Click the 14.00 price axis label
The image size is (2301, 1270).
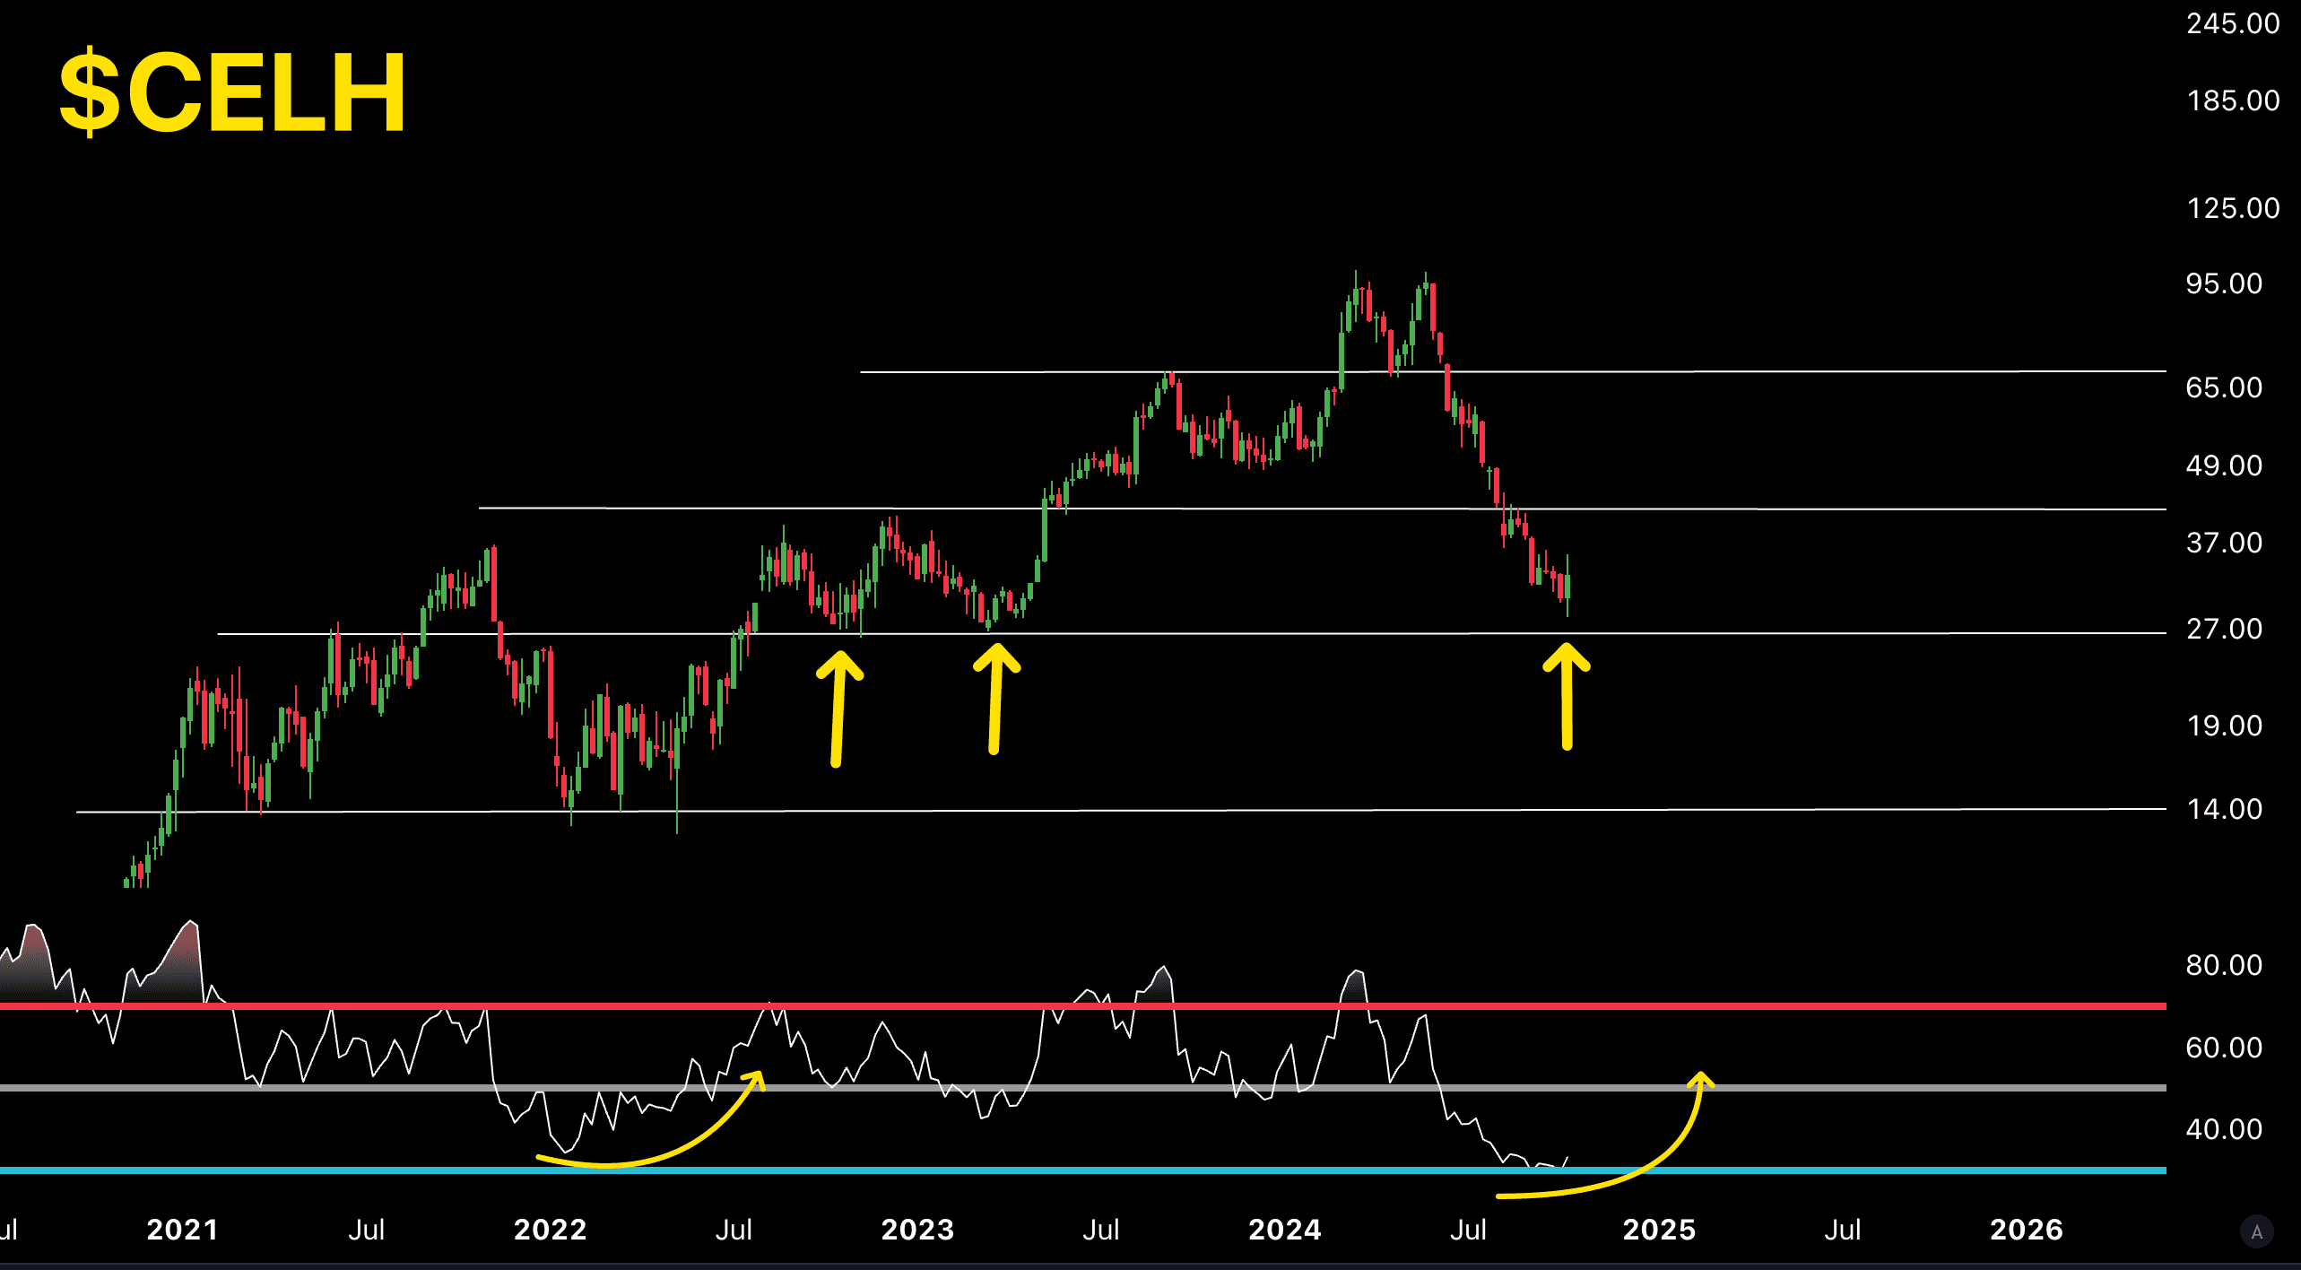[2224, 809]
